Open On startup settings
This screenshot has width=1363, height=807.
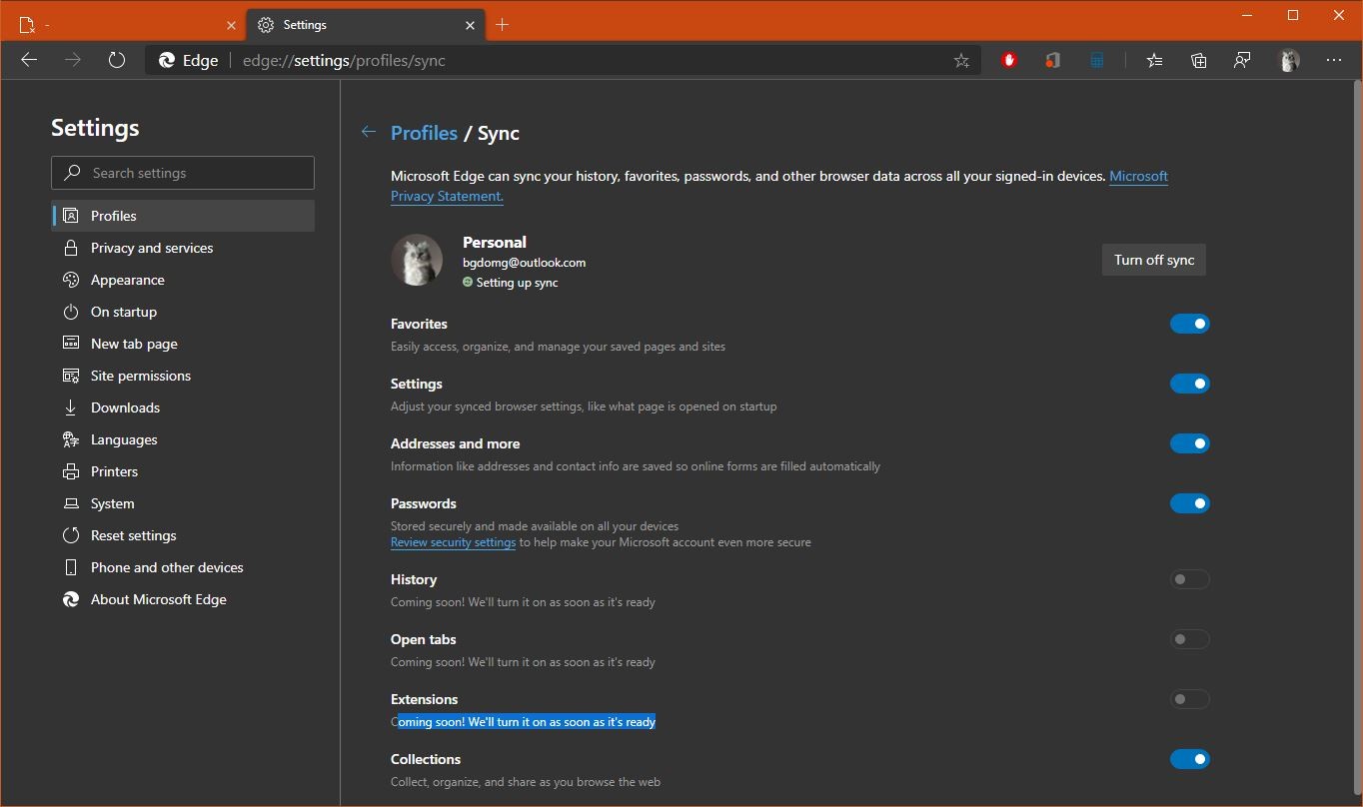pos(183,312)
